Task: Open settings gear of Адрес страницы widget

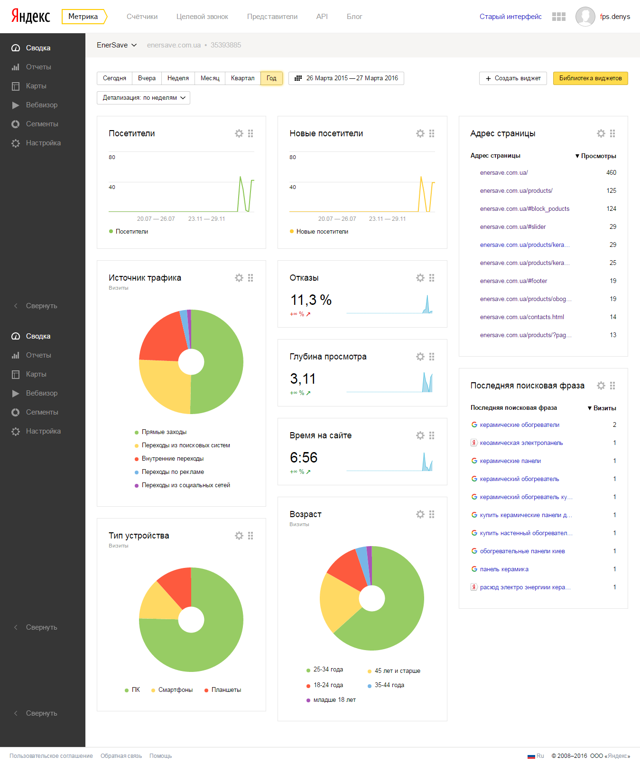Action: [x=601, y=133]
